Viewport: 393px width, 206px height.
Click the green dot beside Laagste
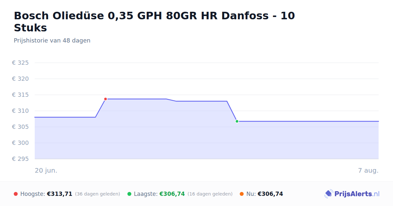click(129, 194)
